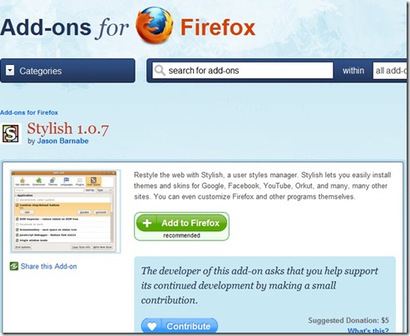Expand the Categories dropdown arrow
410x336 pixels.
pyautogui.click(x=10, y=71)
